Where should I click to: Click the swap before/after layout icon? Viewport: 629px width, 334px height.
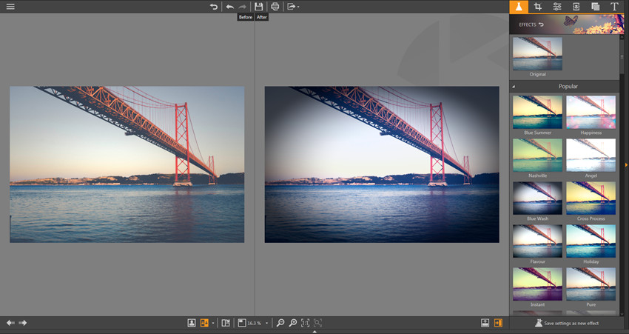pyautogui.click(x=226, y=323)
